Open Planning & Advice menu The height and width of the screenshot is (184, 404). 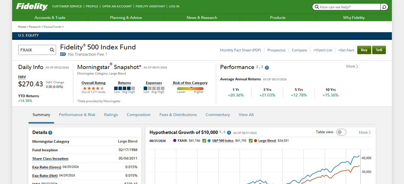click(x=126, y=17)
